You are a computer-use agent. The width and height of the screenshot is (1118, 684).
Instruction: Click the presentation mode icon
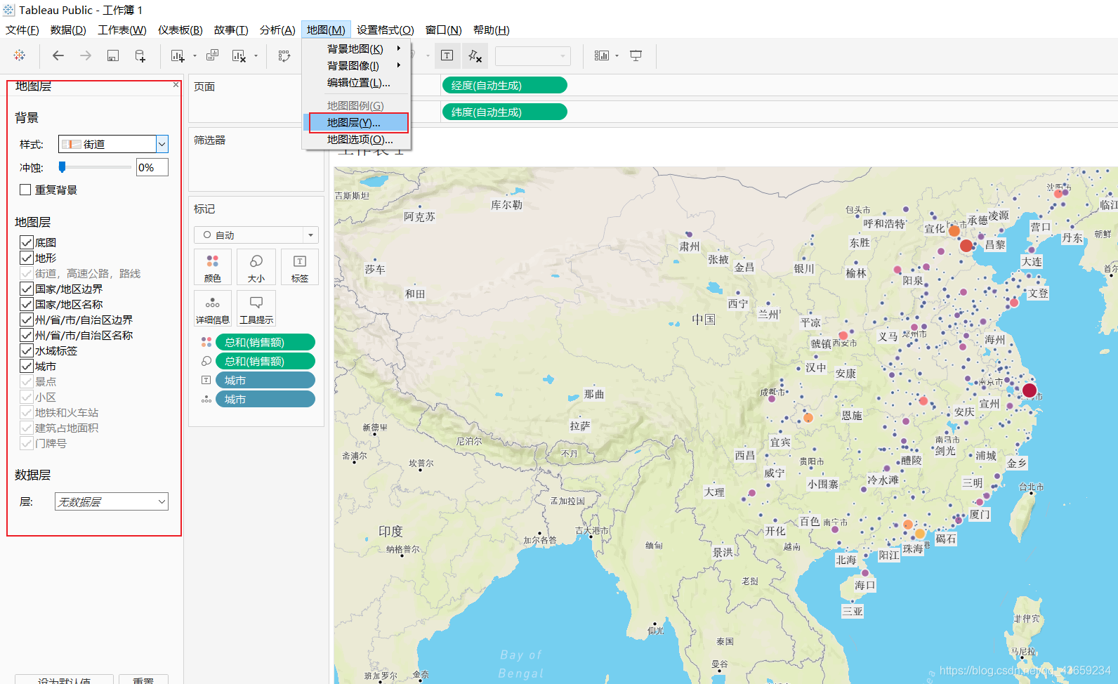coord(636,55)
